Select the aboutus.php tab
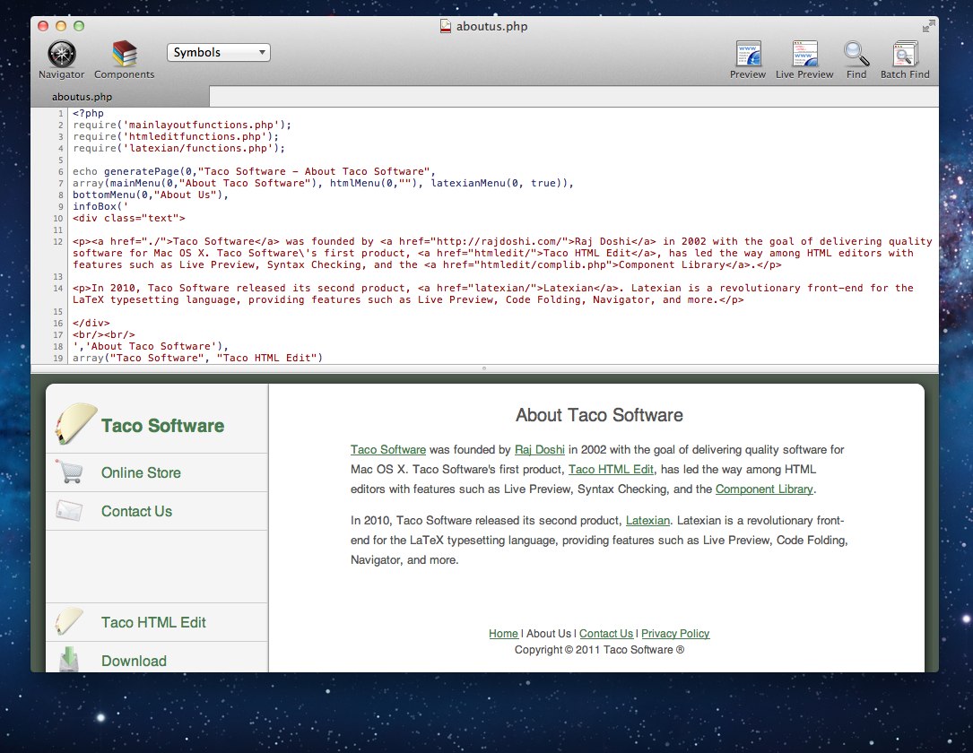The image size is (973, 753). pyautogui.click(x=82, y=97)
